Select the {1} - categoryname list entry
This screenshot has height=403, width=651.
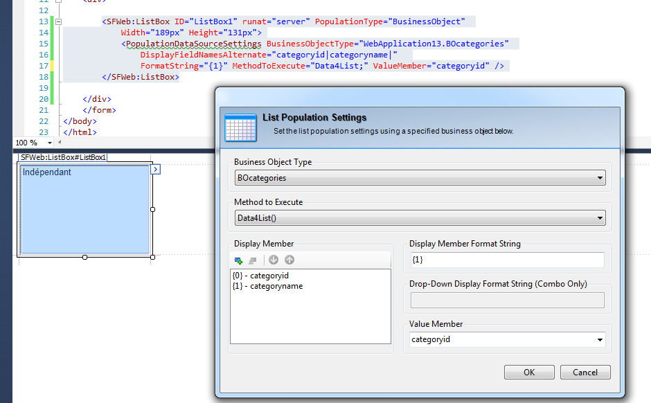tap(267, 286)
